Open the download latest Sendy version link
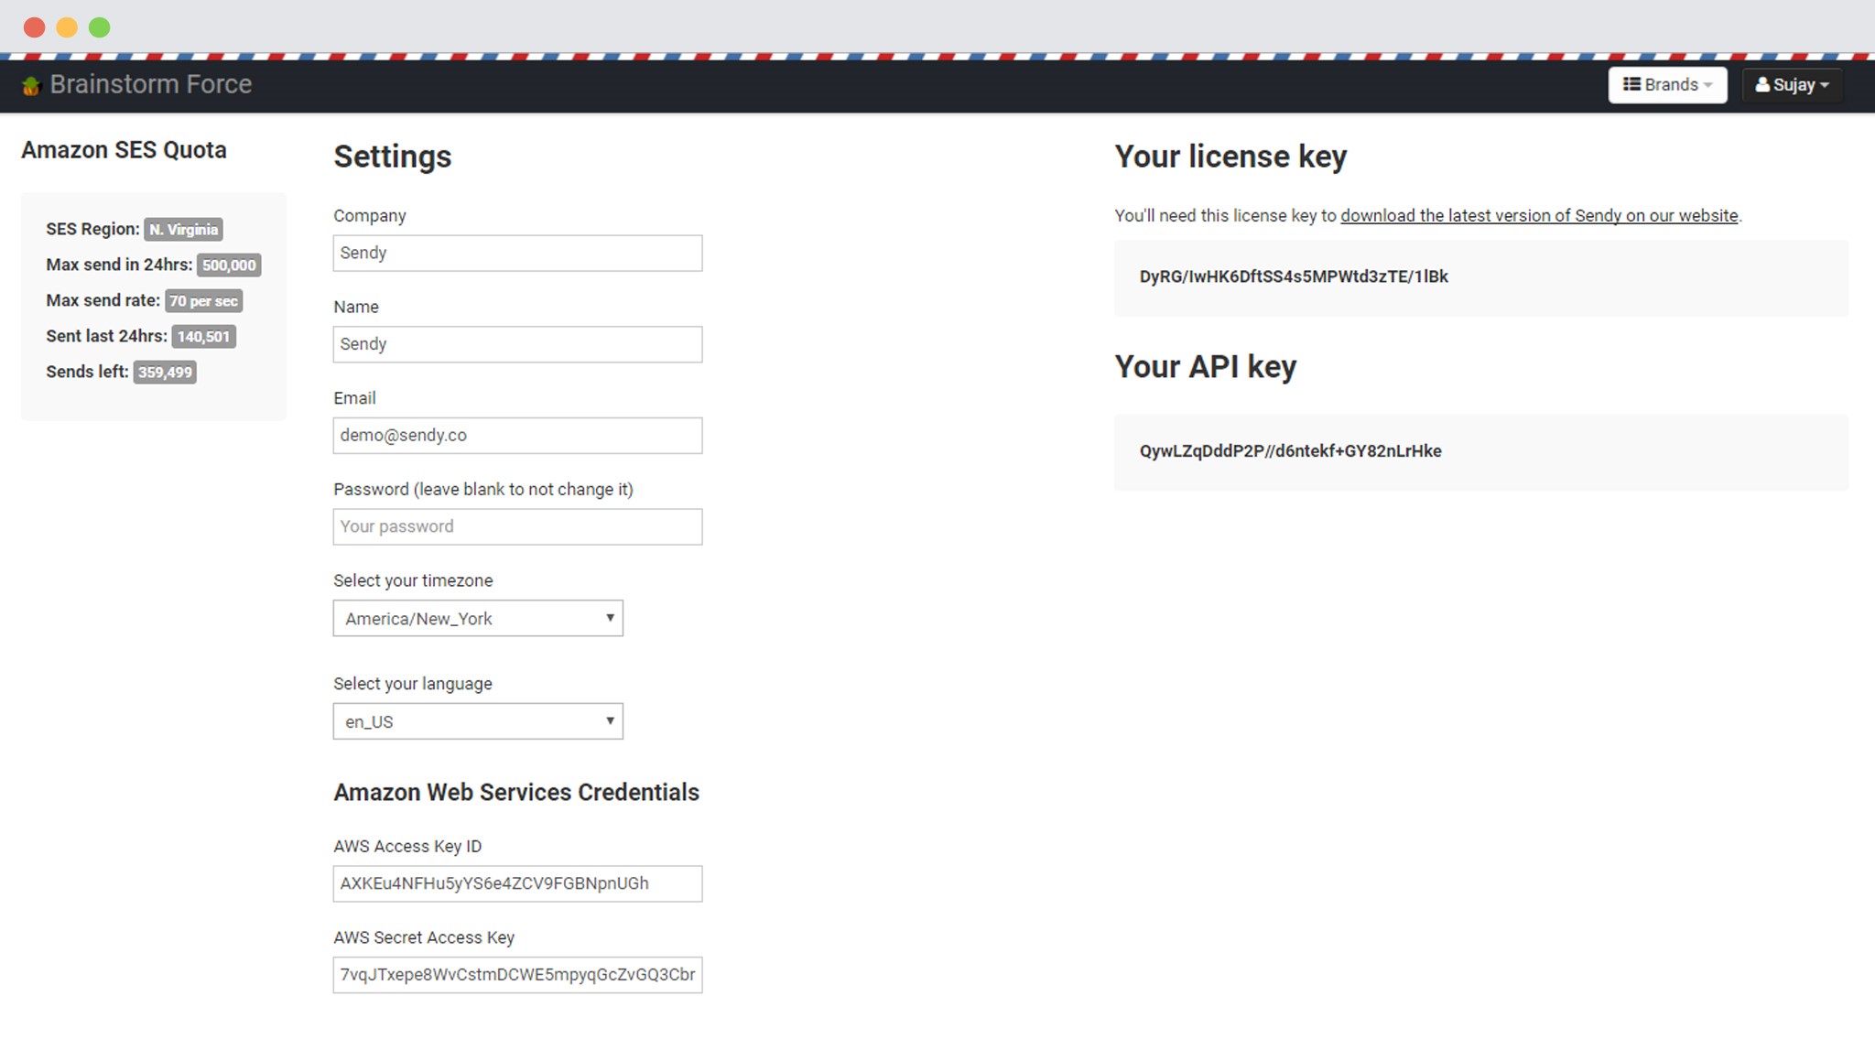This screenshot has width=1875, height=1039. 1539,216
